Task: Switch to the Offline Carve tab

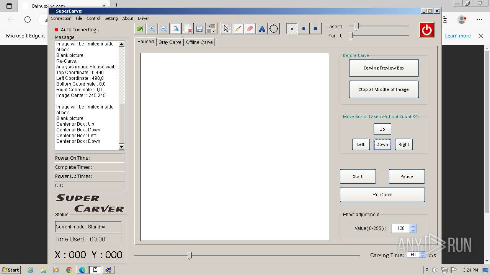Action: pyautogui.click(x=199, y=42)
